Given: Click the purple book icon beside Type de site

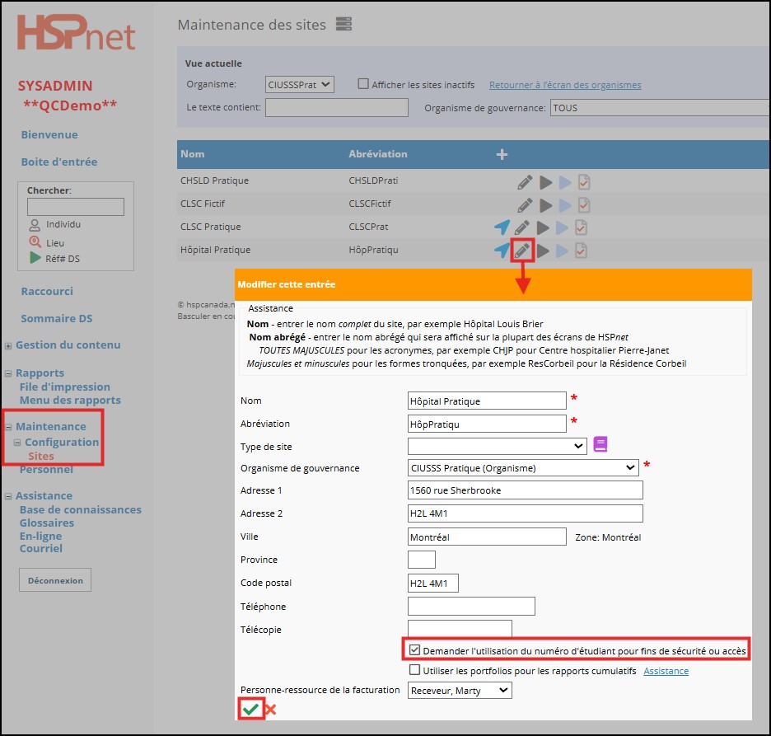Looking at the screenshot, I should (600, 445).
